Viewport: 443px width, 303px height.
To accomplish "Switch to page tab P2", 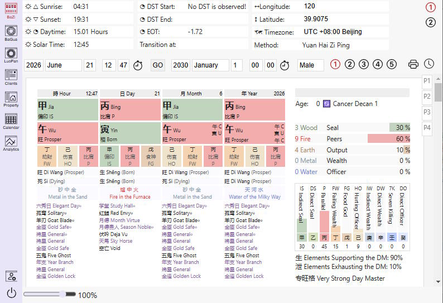I will (x=427, y=97).
